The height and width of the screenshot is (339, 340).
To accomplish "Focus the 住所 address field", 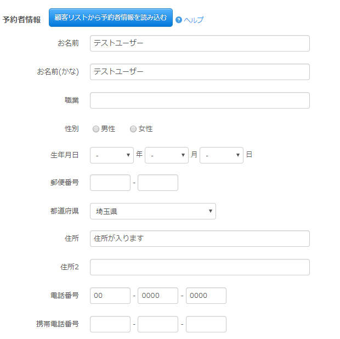I will coord(200,239).
